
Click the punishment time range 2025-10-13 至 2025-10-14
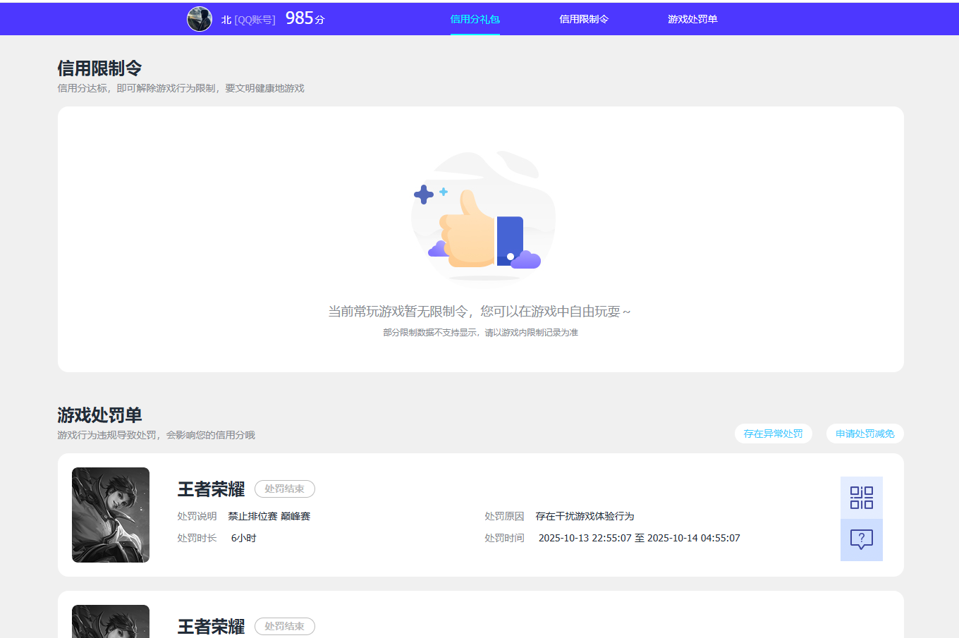click(x=638, y=537)
